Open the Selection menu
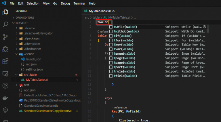 pos(33,3)
